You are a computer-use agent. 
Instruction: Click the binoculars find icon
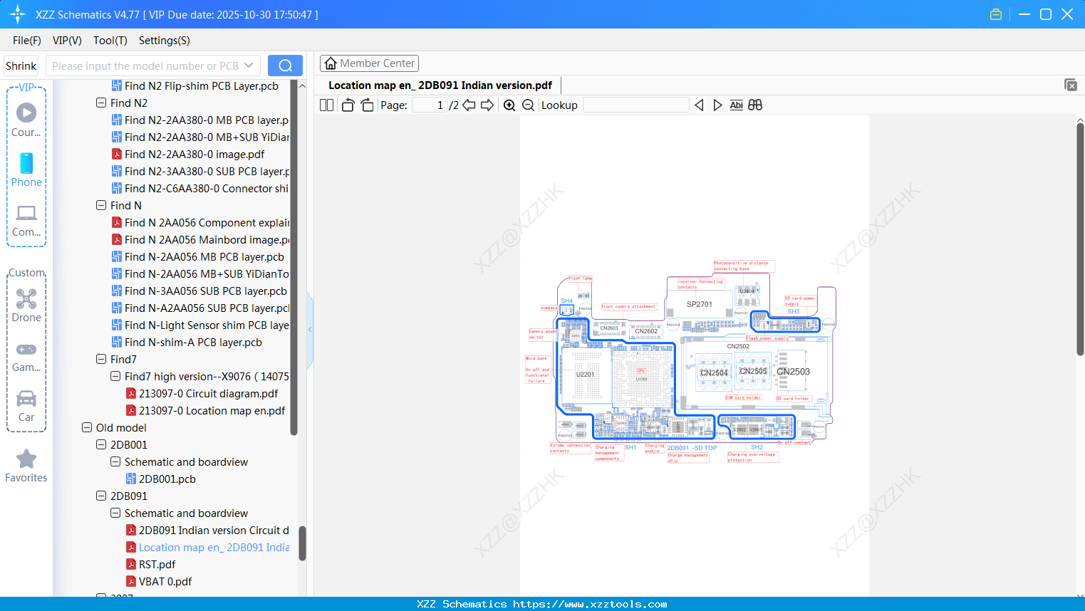click(x=755, y=105)
